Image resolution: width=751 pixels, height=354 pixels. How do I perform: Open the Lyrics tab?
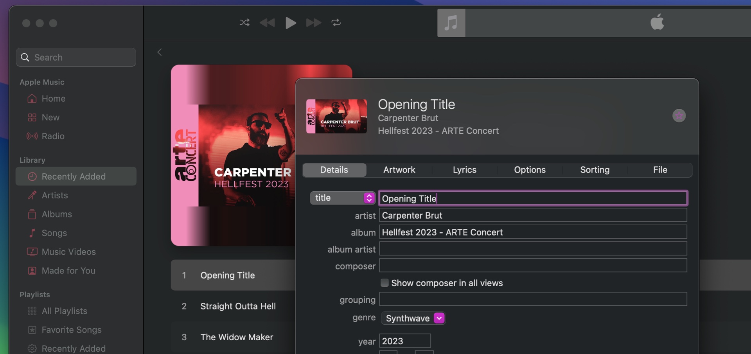tap(464, 169)
